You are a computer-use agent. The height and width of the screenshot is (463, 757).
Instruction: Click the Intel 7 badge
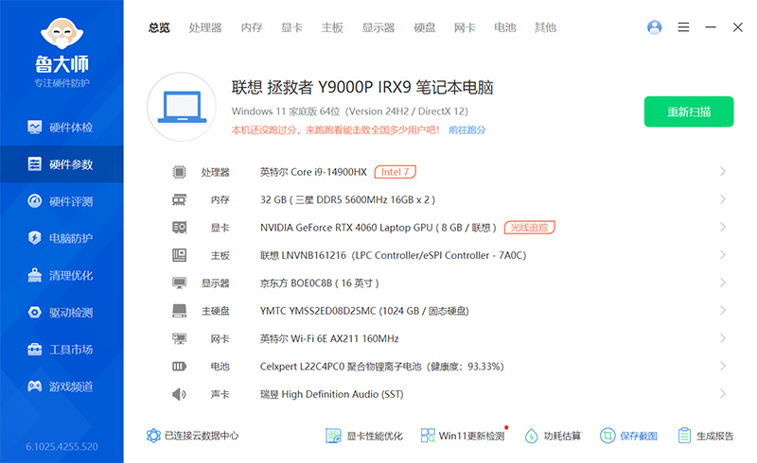tap(395, 172)
